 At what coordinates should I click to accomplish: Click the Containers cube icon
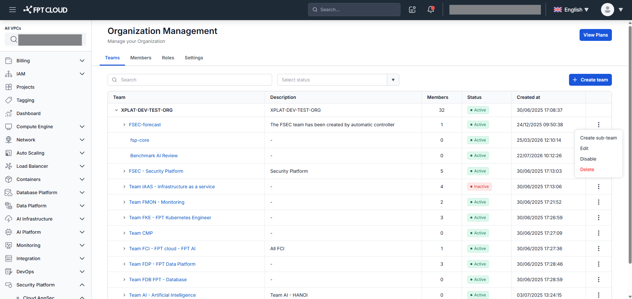pos(9,179)
